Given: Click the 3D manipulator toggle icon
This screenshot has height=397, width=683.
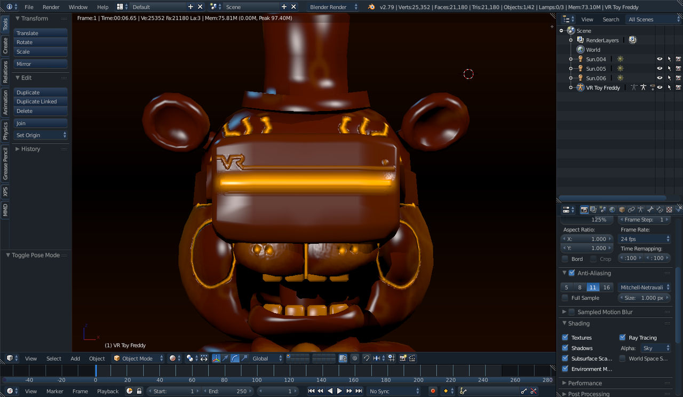Looking at the screenshot, I should click(216, 358).
